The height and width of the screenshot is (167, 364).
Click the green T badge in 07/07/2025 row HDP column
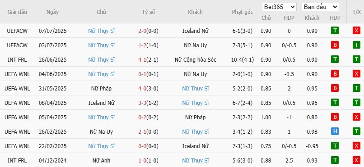(335, 31)
